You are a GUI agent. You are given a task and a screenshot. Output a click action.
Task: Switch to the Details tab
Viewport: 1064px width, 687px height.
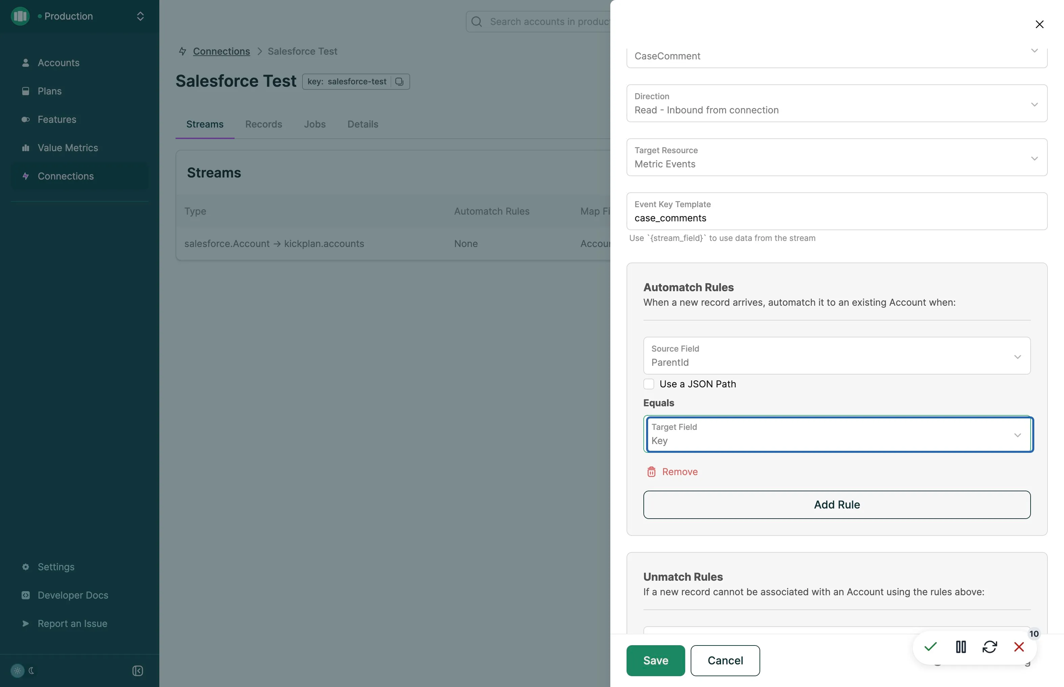click(x=363, y=124)
